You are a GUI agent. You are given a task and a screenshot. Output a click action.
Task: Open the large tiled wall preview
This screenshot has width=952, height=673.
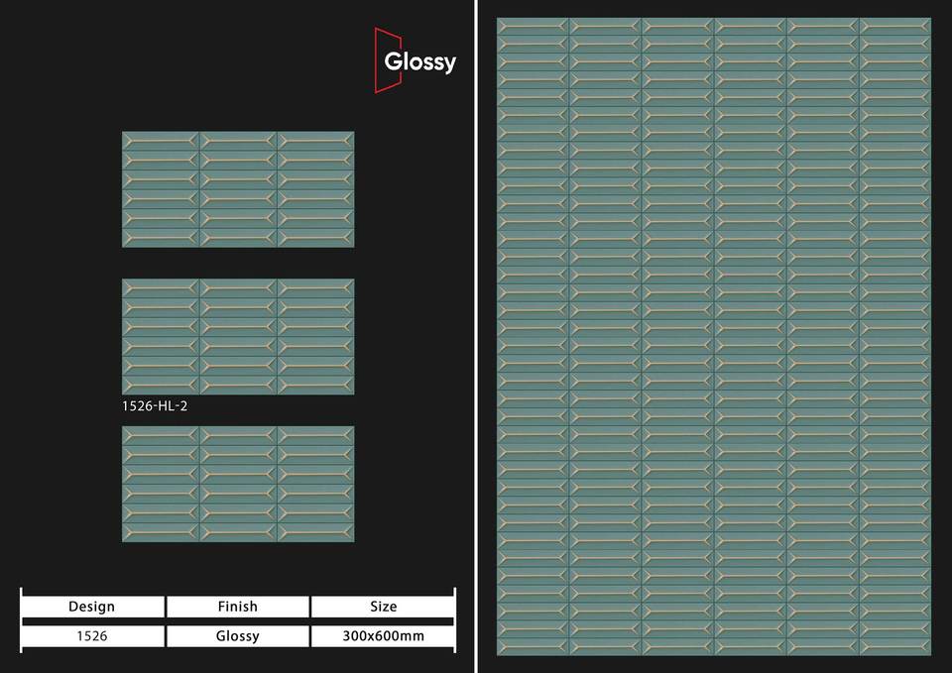coord(714,337)
